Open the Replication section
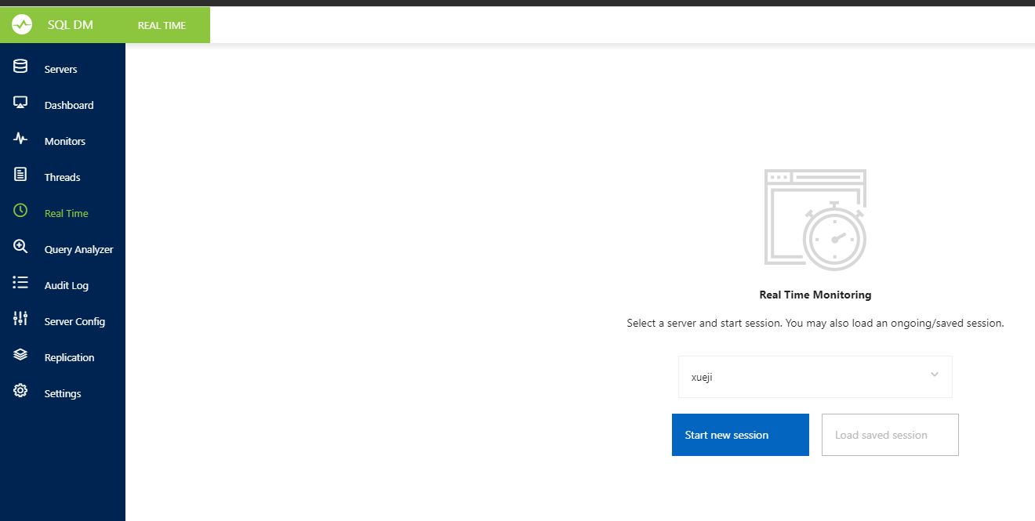Image resolution: width=1035 pixels, height=521 pixels. pyautogui.click(x=69, y=356)
